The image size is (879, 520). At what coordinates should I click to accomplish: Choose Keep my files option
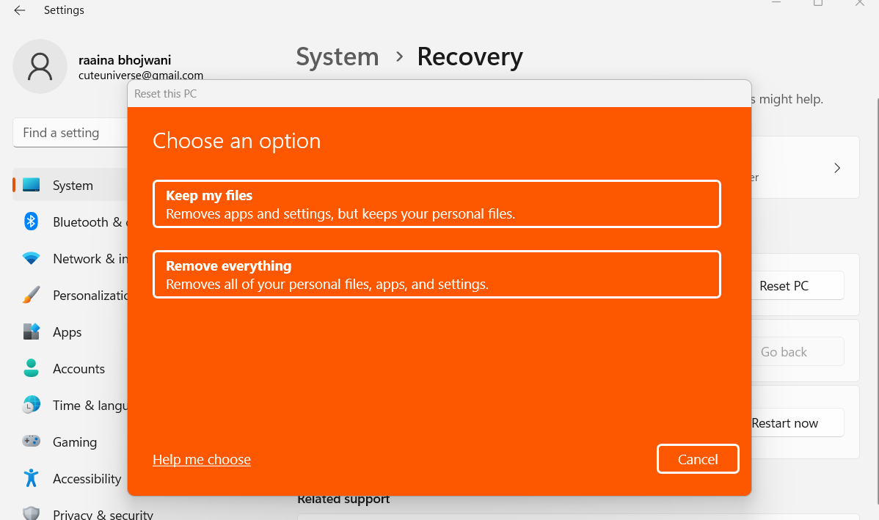(437, 205)
